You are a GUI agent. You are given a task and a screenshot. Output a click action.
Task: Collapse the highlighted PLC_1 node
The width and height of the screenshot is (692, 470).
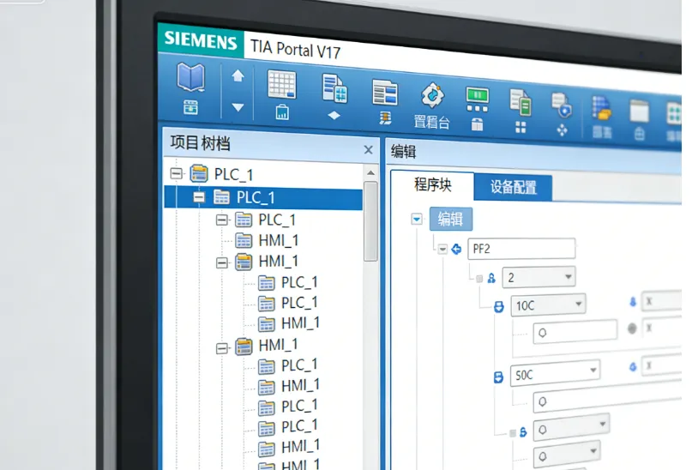pyautogui.click(x=199, y=197)
